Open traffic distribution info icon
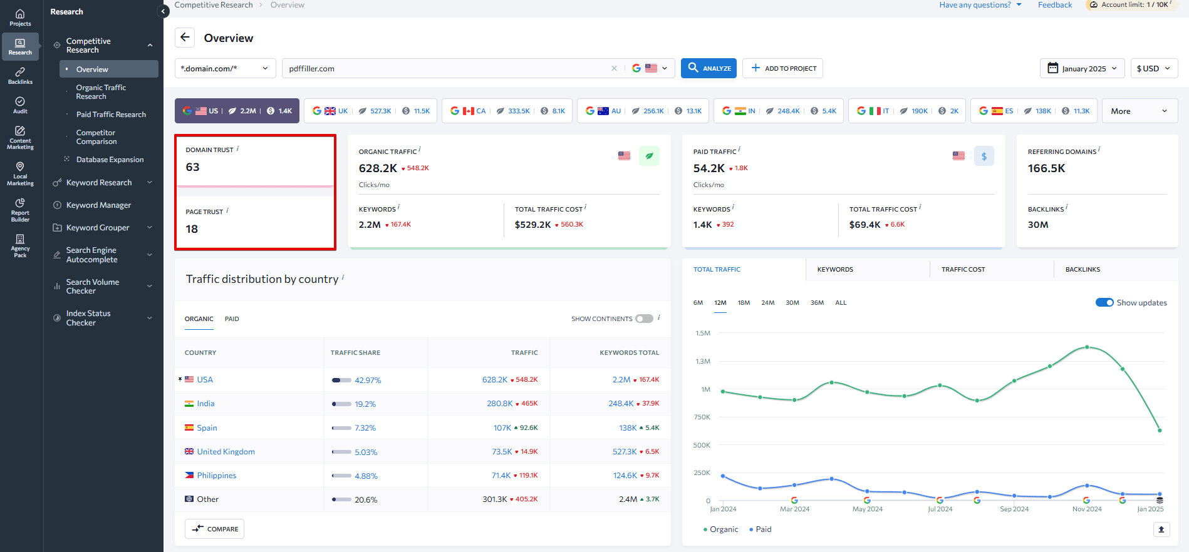 (343, 277)
